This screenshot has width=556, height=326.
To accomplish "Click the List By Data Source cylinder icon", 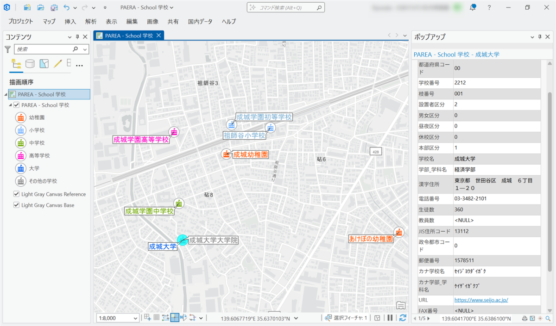I will tap(30, 64).
